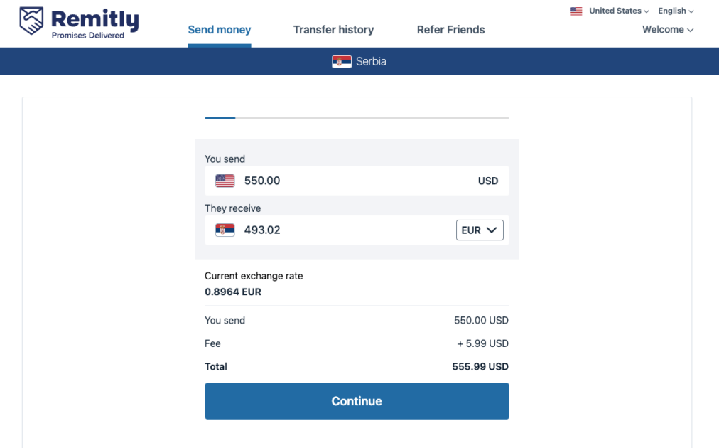Click the Serbia flag in the blue banner
Viewport: 719px width, 448px height.
pos(342,61)
